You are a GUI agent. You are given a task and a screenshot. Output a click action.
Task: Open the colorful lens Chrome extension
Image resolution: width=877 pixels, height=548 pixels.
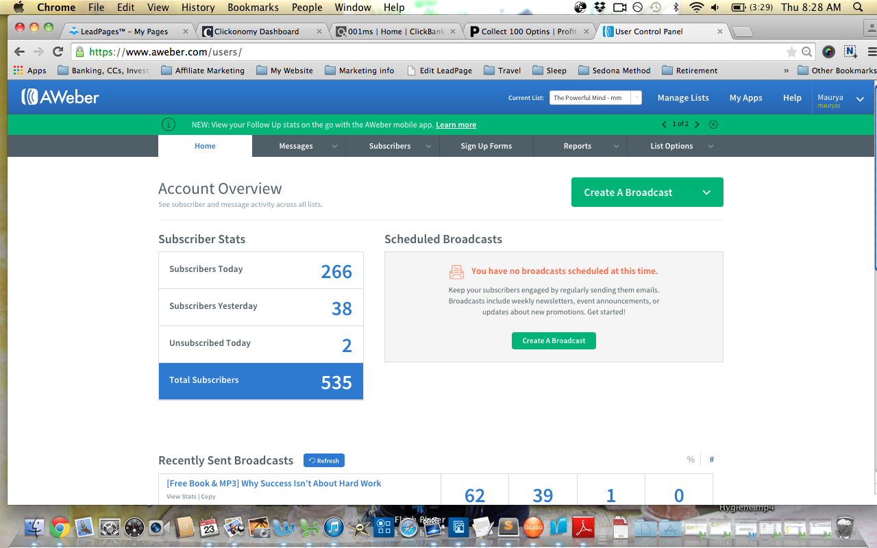point(829,52)
